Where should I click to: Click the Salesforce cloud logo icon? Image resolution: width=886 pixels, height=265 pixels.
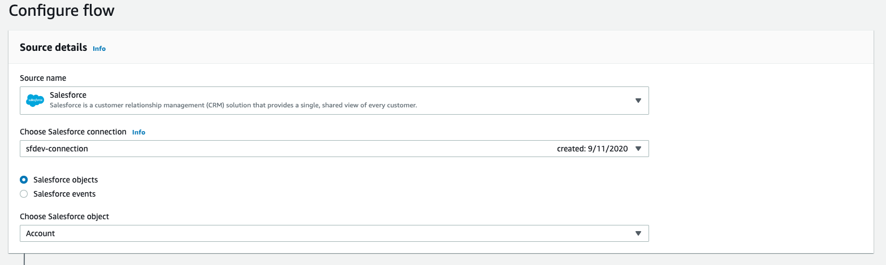pos(35,101)
